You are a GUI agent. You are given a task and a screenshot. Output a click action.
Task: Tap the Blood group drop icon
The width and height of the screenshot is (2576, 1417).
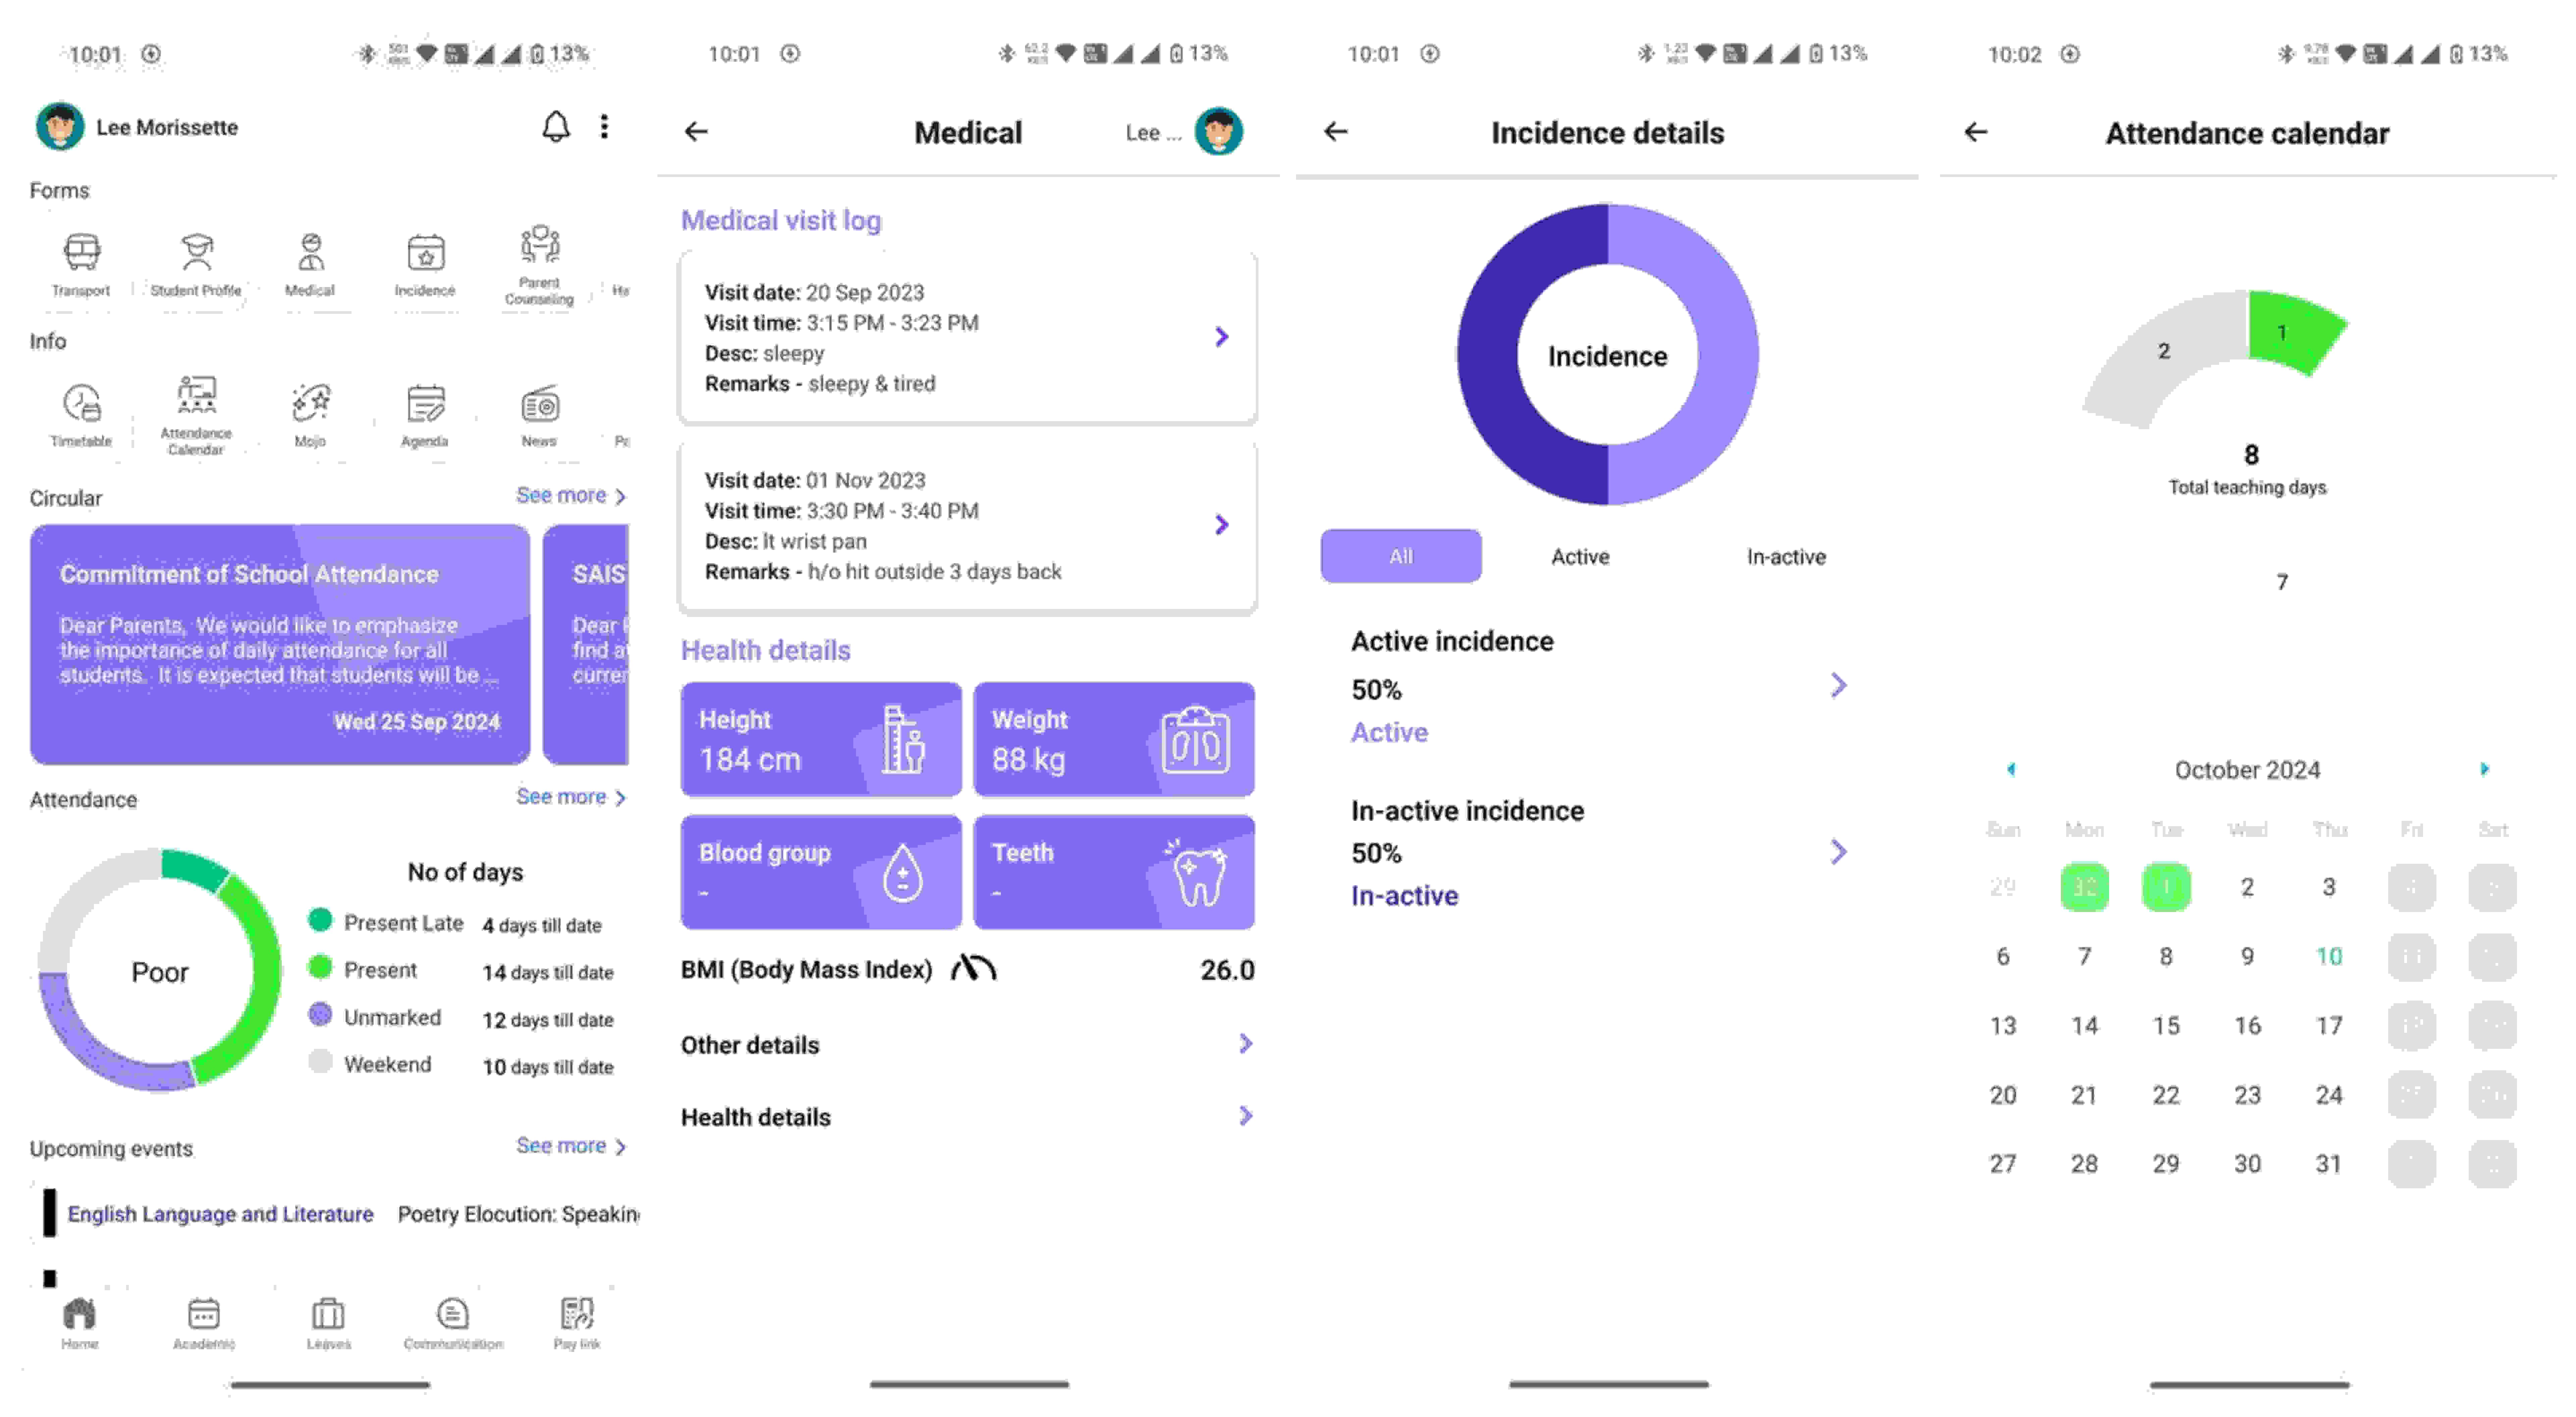point(903,873)
